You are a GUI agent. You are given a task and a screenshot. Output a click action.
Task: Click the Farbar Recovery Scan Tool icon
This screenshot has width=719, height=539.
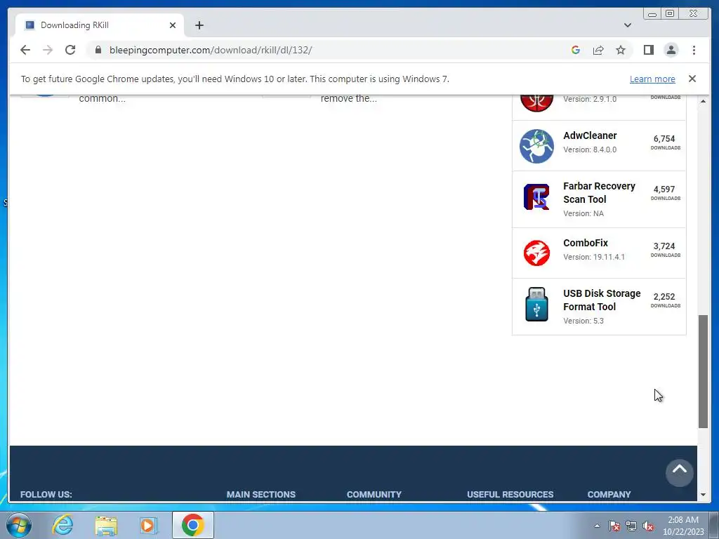coord(536,197)
